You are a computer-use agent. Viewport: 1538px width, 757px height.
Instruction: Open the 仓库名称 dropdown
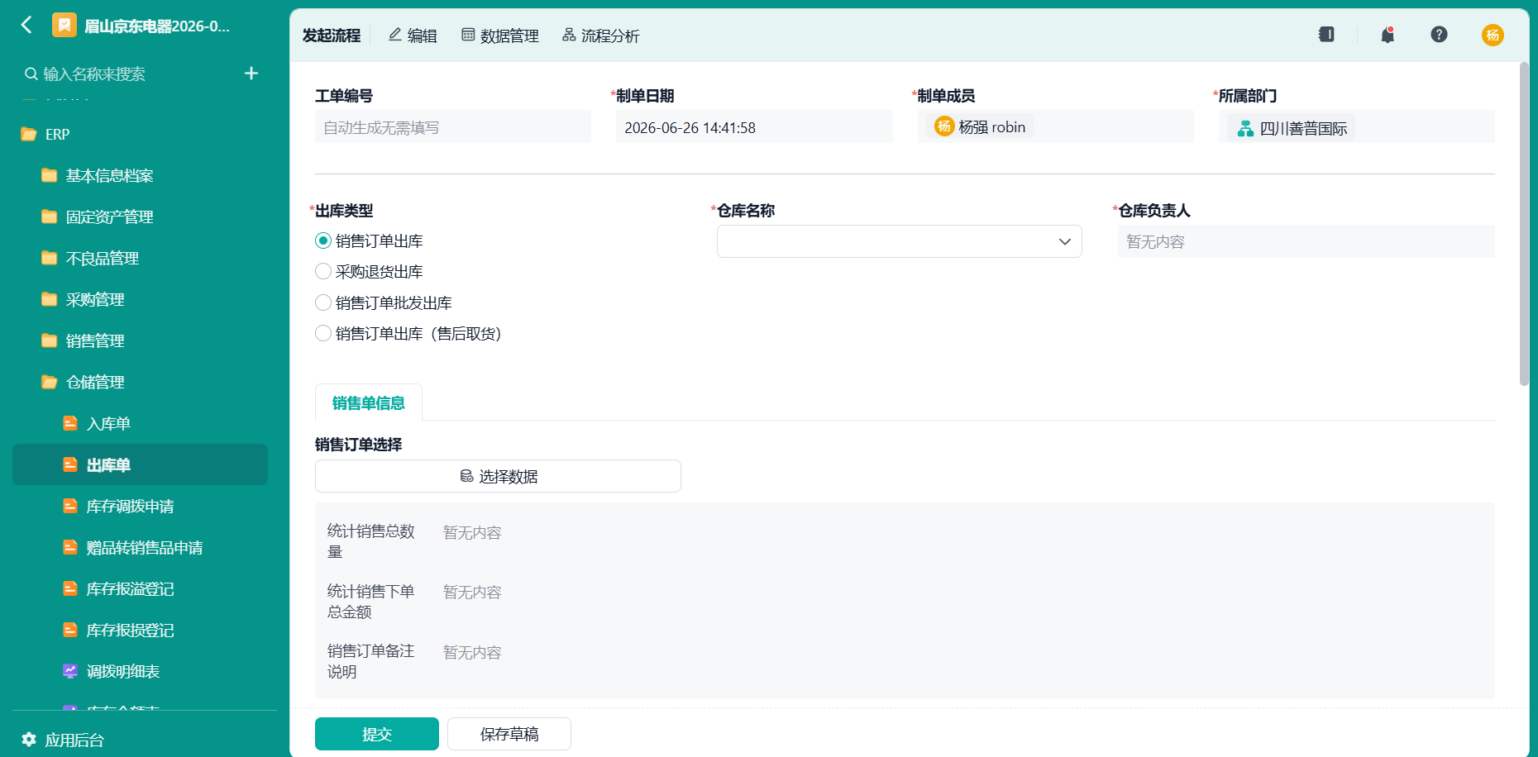pyautogui.click(x=899, y=241)
